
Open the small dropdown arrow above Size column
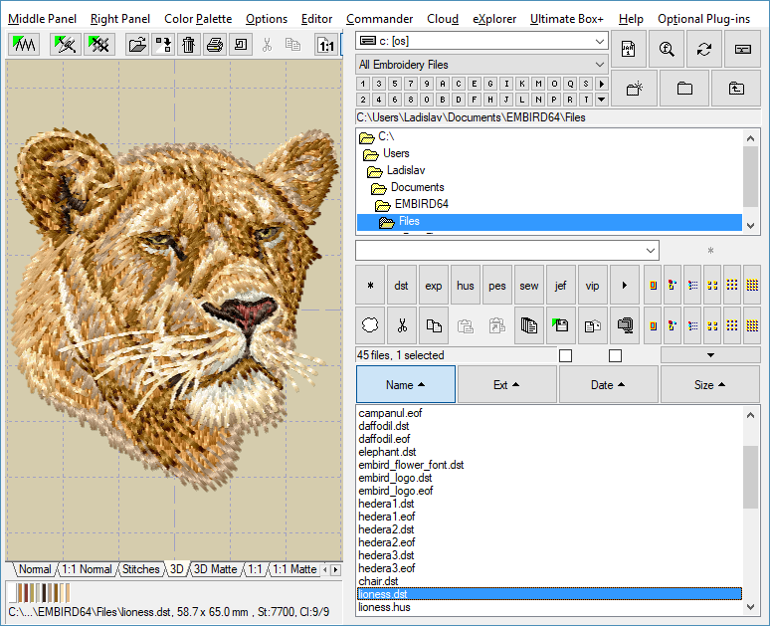tap(710, 355)
